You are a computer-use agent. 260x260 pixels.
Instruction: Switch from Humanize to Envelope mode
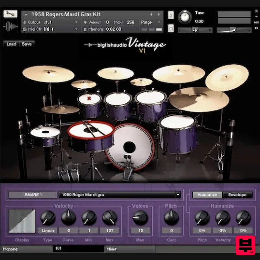(x=238, y=195)
